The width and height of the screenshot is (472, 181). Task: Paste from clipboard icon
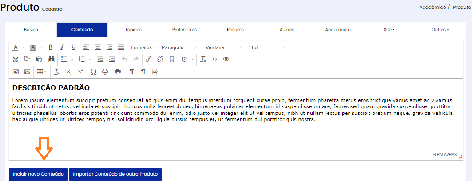tap(39, 59)
